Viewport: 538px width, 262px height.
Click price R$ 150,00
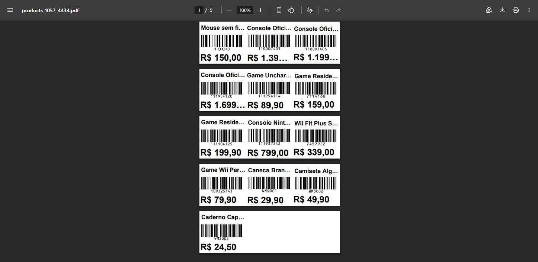221,58
